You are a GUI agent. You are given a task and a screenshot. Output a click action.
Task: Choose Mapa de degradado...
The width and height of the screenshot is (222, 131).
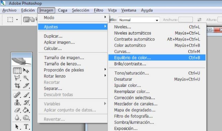pyautogui.click(x=157, y=110)
